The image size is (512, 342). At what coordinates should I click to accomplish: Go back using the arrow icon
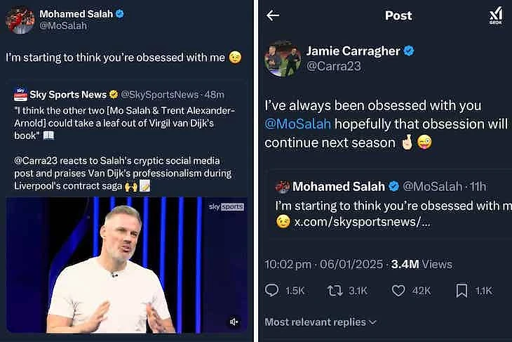click(x=273, y=15)
